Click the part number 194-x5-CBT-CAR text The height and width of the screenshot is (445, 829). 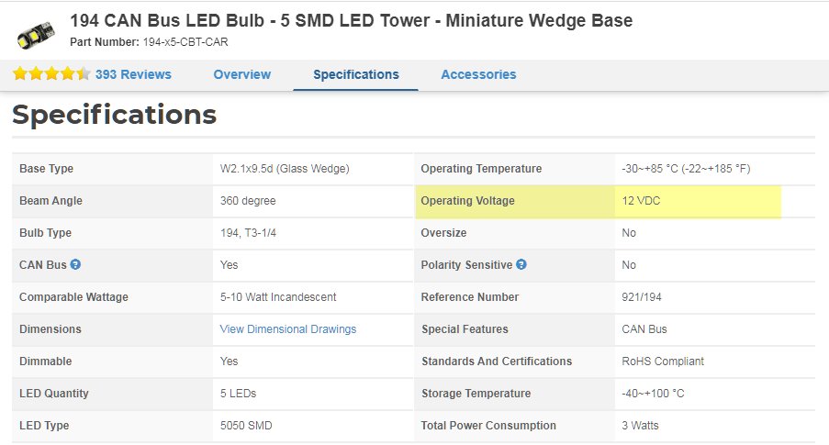[x=185, y=42]
